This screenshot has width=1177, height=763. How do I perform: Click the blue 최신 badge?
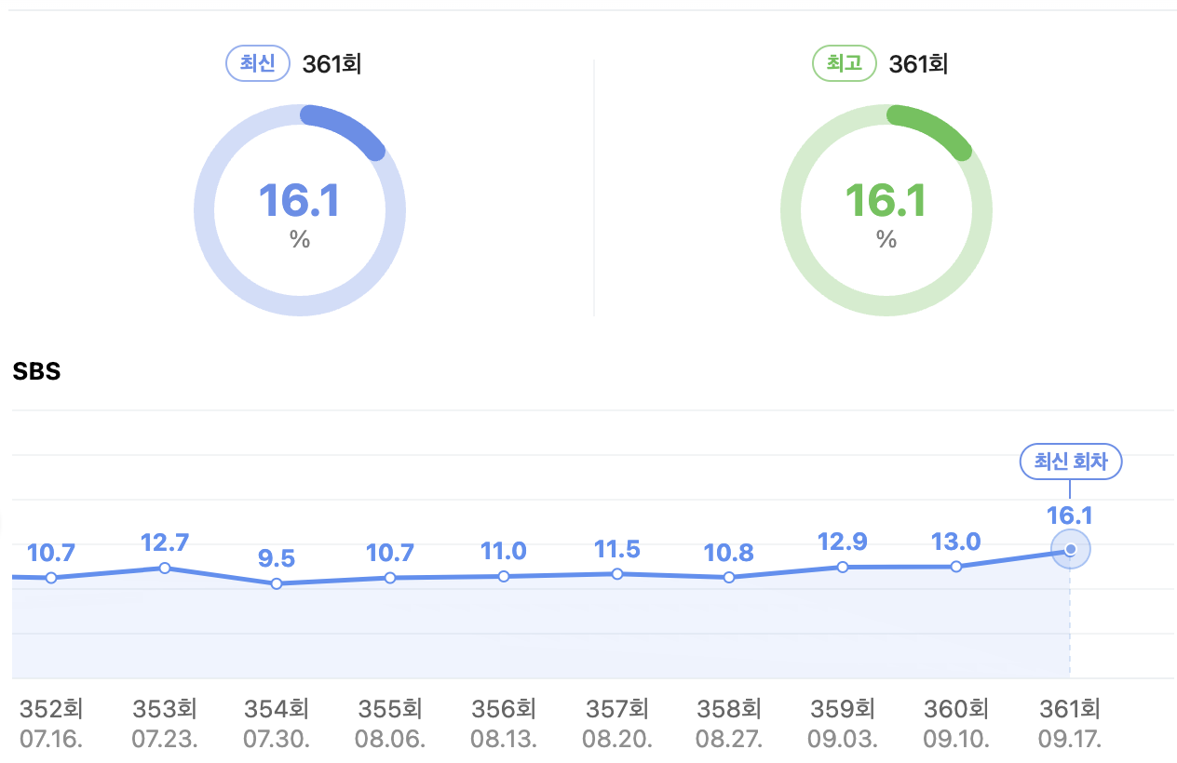258,64
